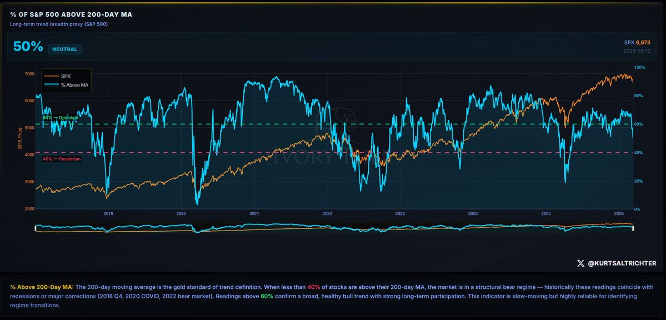Click the 2024 x-axis label
Screen dimensions: 666x320
point(473,214)
